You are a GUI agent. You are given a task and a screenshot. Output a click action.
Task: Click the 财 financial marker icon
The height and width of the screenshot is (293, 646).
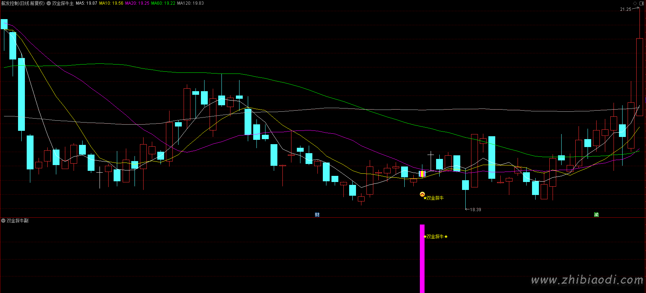pyautogui.click(x=317, y=214)
